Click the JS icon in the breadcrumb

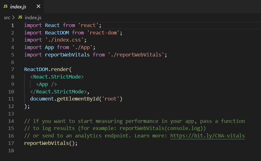point(20,17)
